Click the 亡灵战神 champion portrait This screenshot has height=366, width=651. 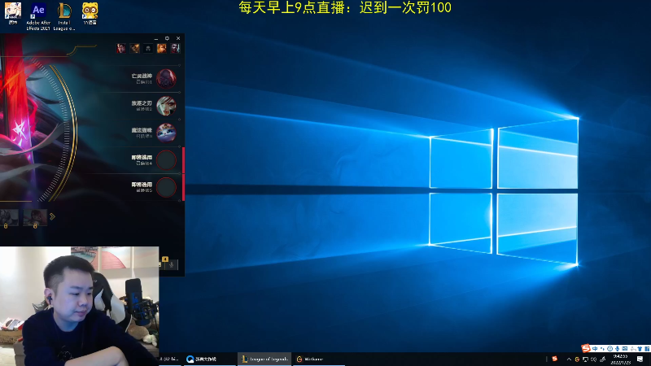[166, 79]
